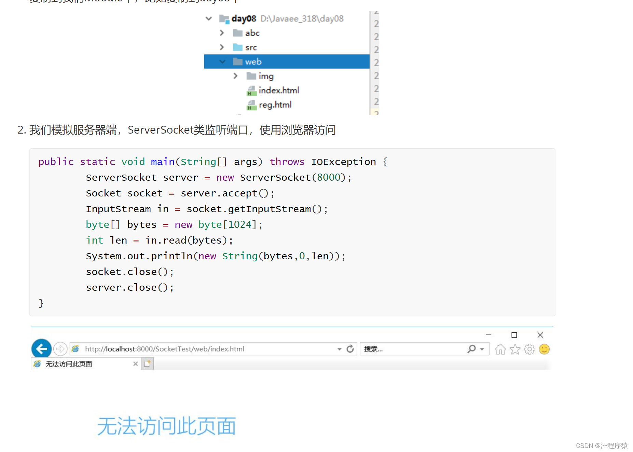The width and height of the screenshot is (633, 452).
Task: Click the System.out.println code line
Action: [216, 256]
